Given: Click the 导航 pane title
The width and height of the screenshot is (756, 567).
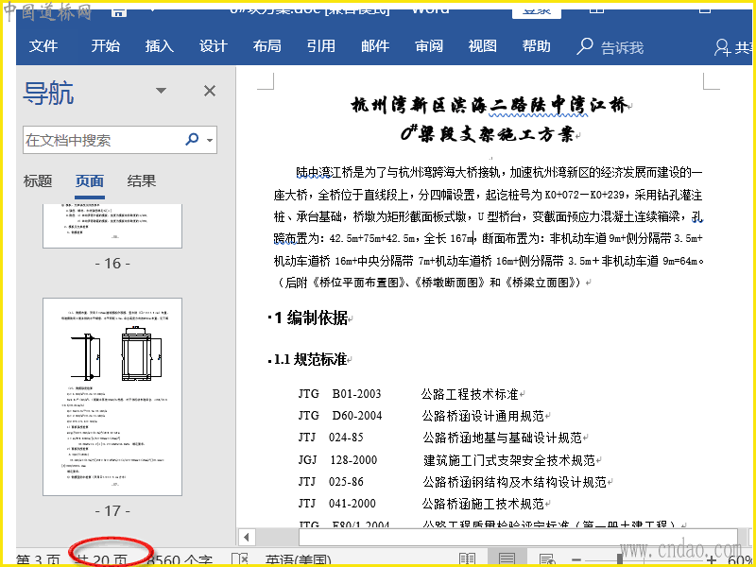Looking at the screenshot, I should point(49,93).
